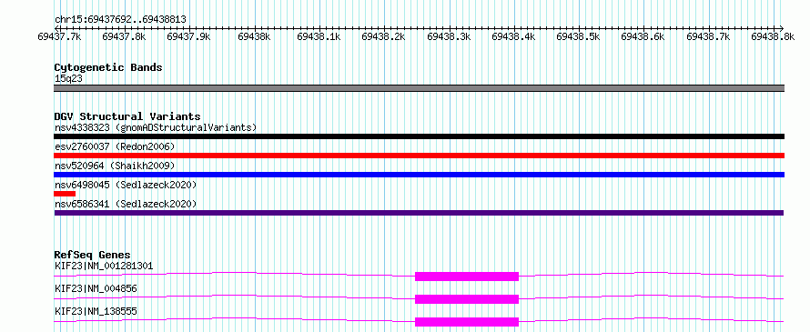The image size is (810, 332).
Task: Click the 69438k ruler tick label
Action: tap(254, 36)
